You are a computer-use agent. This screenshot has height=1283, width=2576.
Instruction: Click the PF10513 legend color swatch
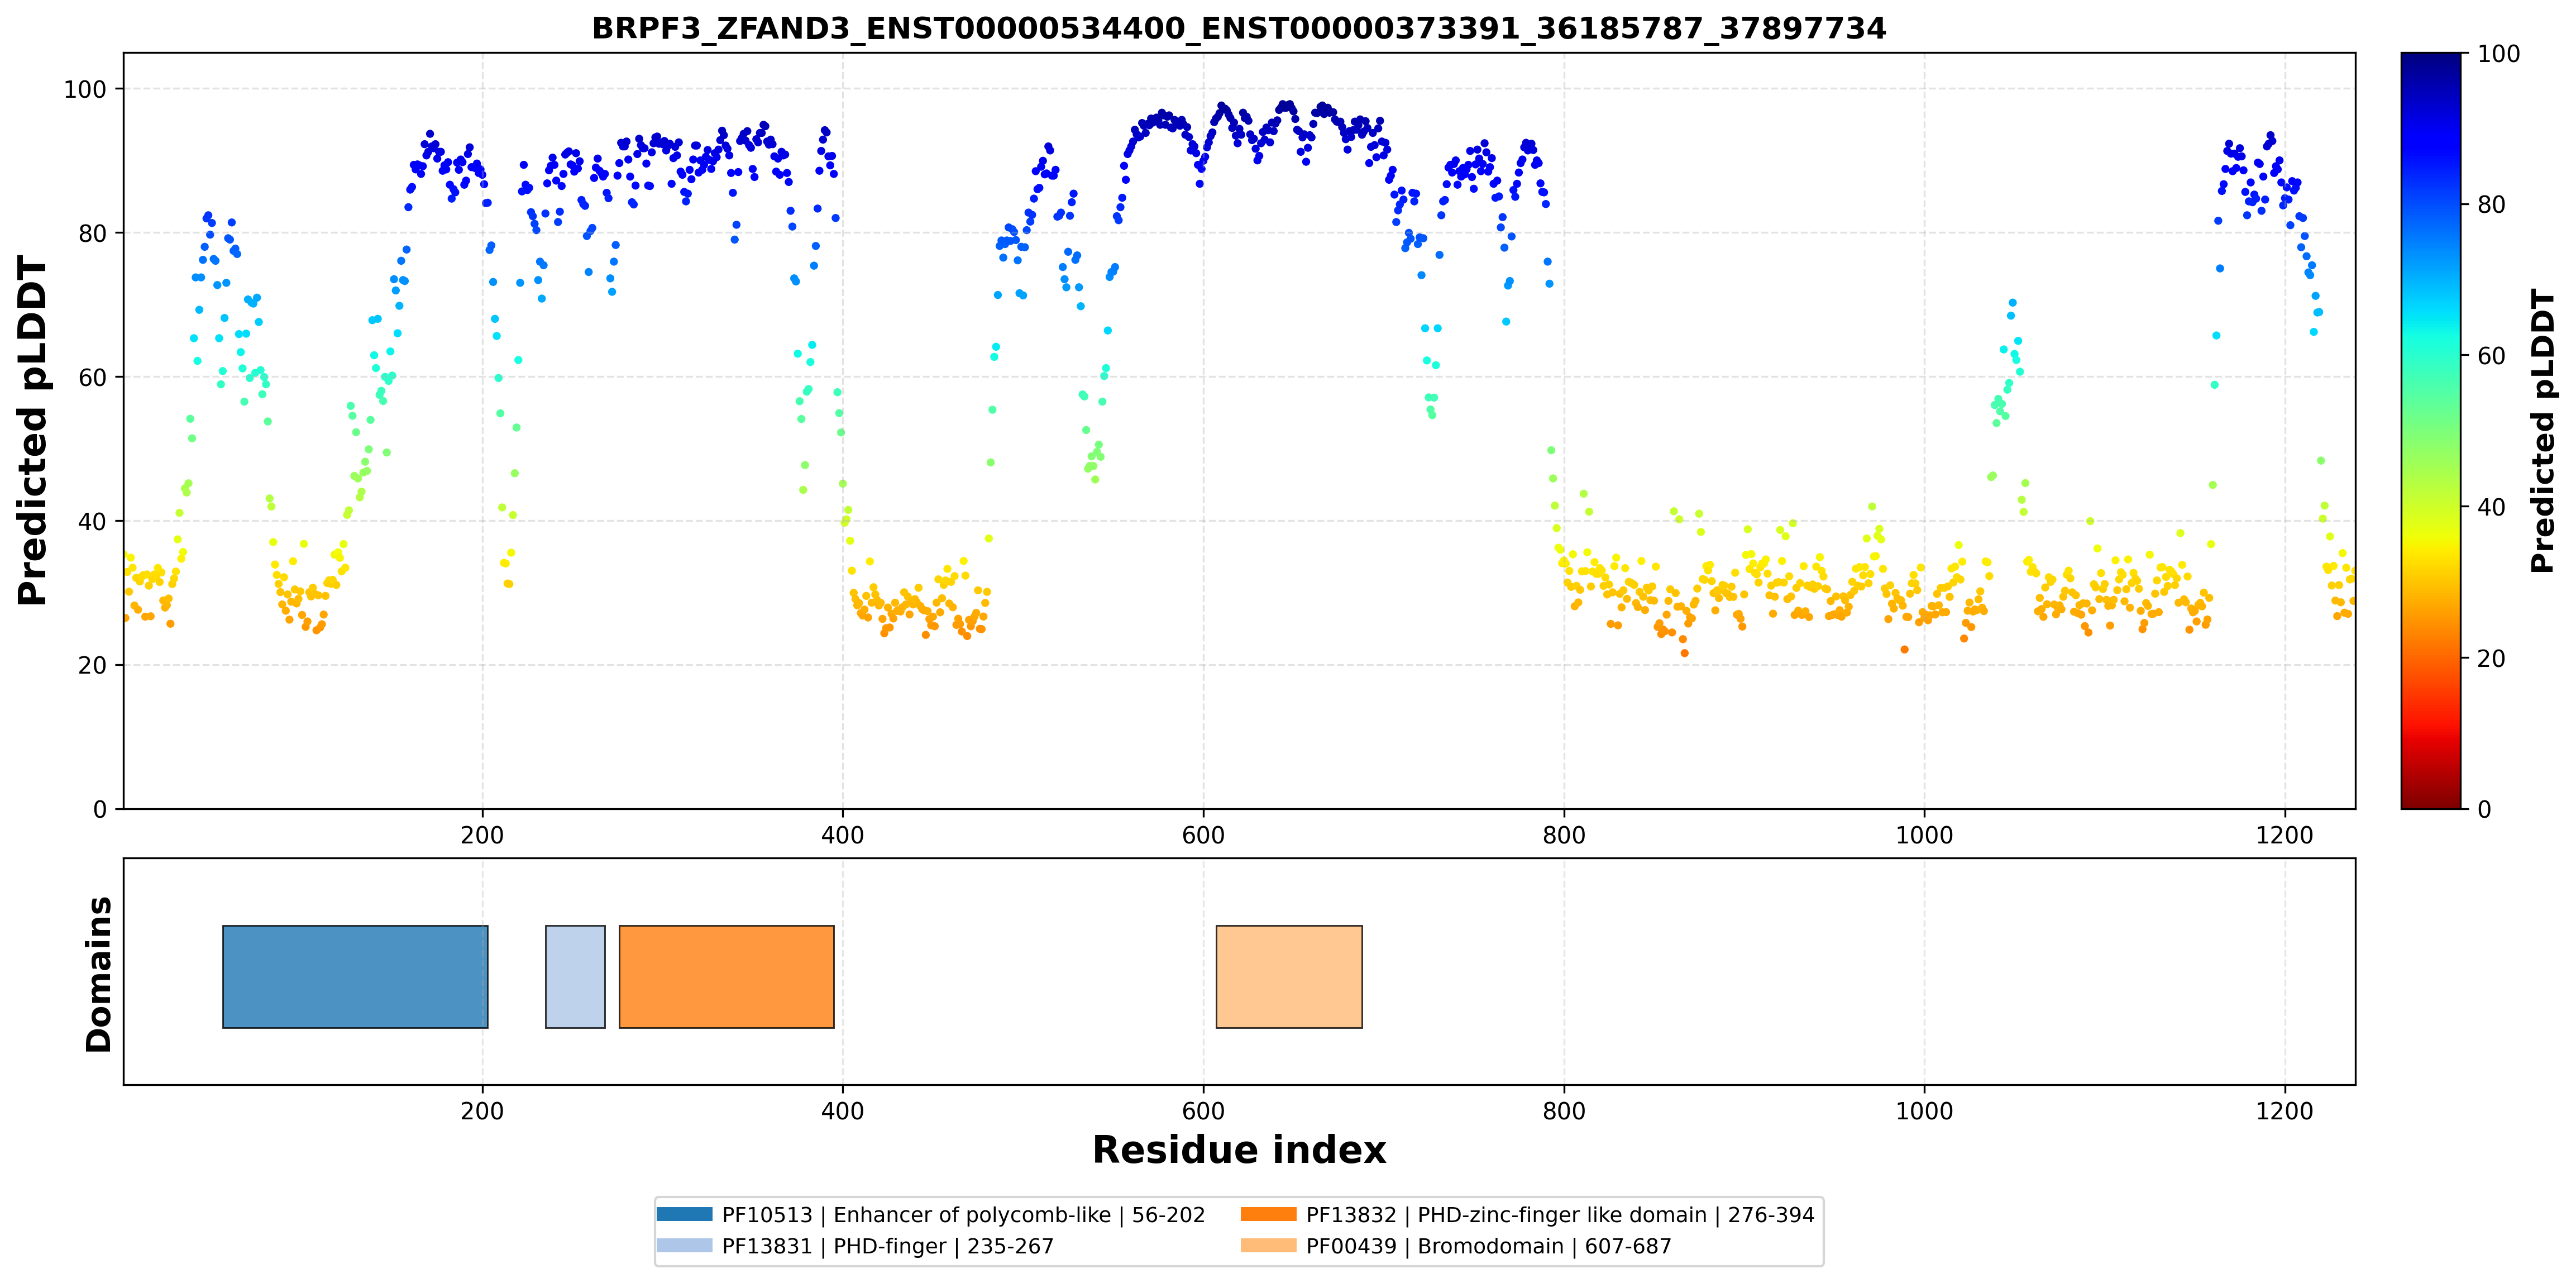685,1214
